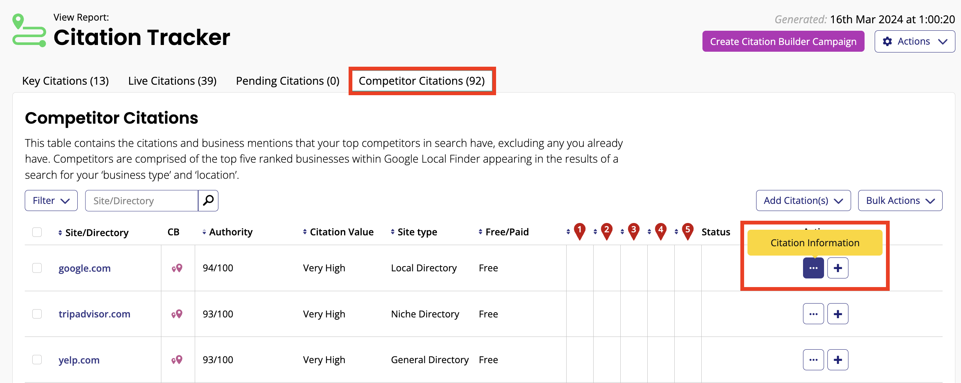Check the checkbox for the google.com row
961x383 pixels.
tap(37, 268)
